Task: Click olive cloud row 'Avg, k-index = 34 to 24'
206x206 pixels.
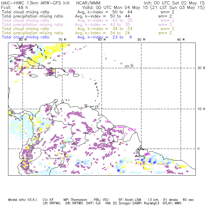Action: pyautogui.click(x=105, y=29)
